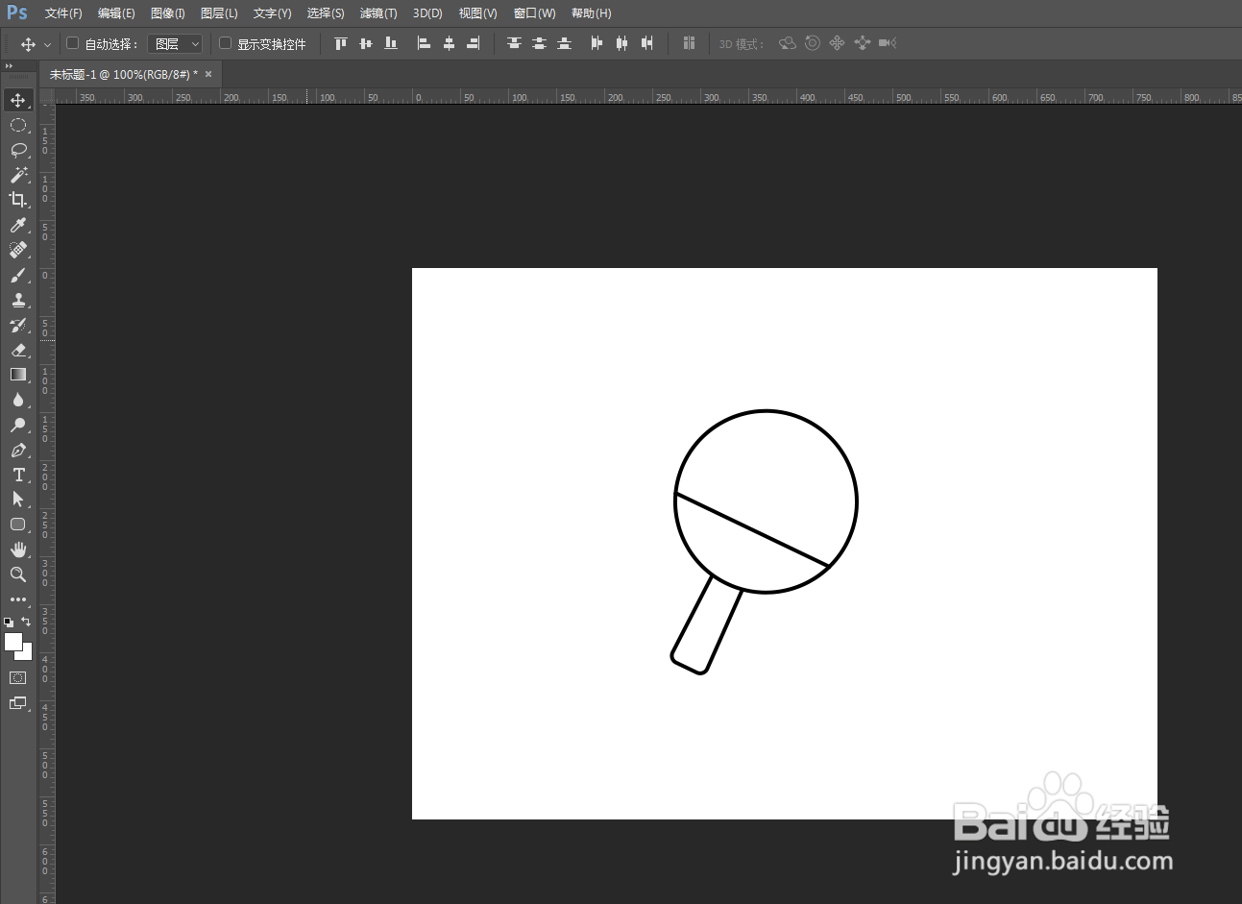Enable the 自动选择 checkbox
The image size is (1242, 904).
coord(72,43)
